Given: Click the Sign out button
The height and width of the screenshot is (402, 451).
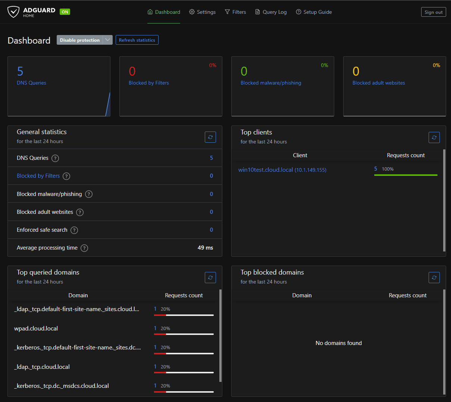Looking at the screenshot, I should 433,12.
